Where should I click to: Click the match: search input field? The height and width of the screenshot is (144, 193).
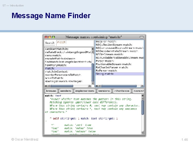tap(75, 43)
